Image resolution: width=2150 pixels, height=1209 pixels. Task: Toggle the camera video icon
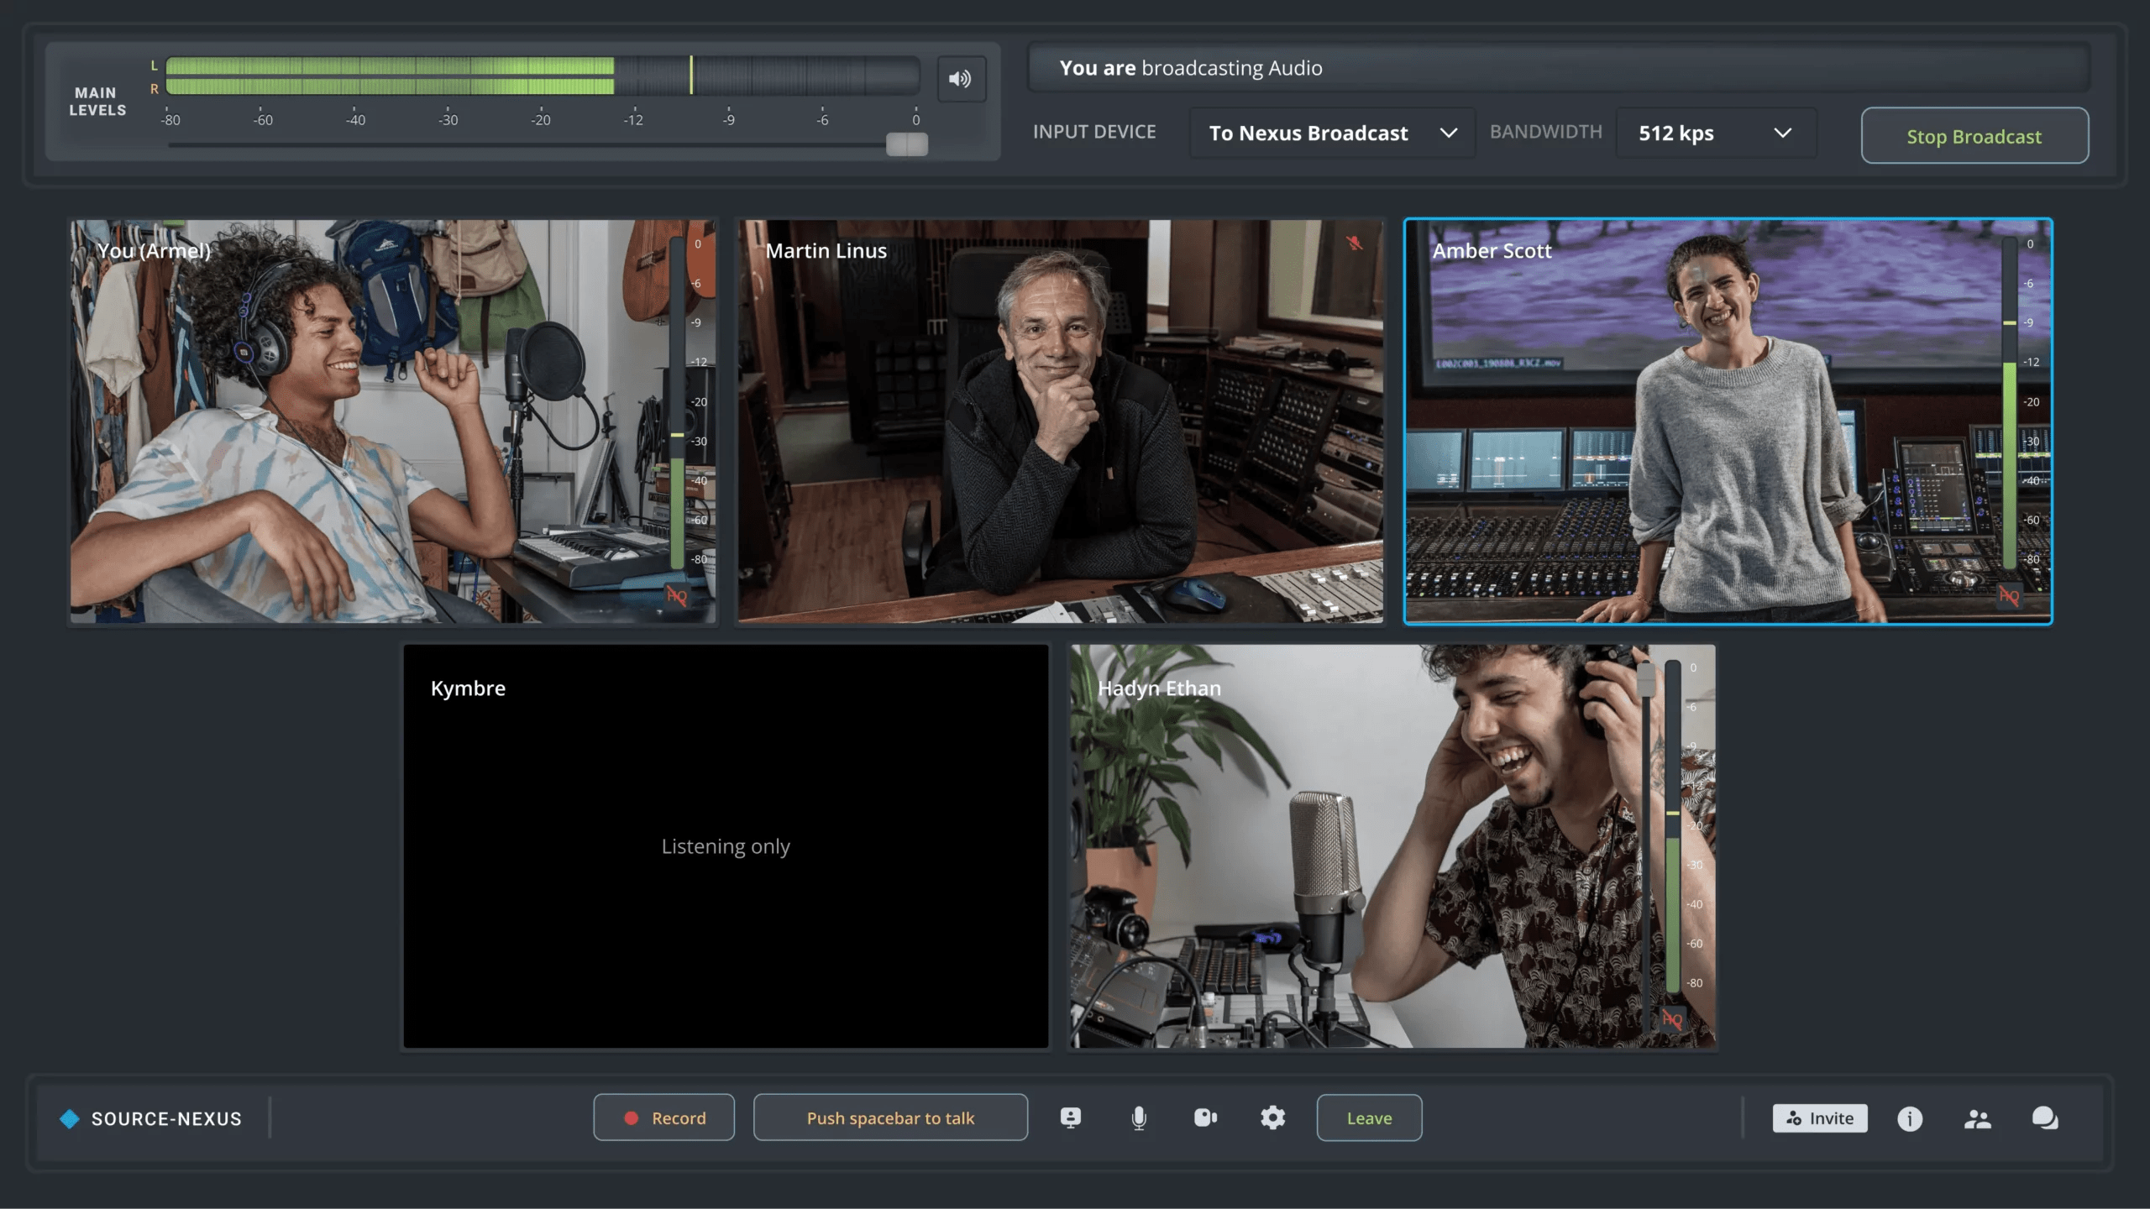1205,1117
